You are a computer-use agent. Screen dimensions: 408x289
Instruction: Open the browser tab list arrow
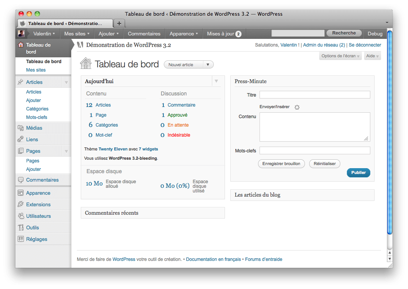coord(387,23)
